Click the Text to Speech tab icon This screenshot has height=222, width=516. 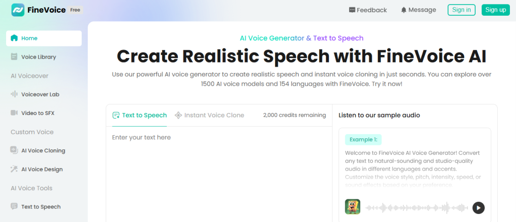pyautogui.click(x=116, y=115)
